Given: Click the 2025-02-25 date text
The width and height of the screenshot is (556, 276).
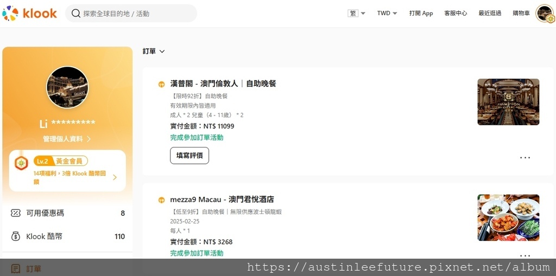Looking at the screenshot, I should [185, 221].
